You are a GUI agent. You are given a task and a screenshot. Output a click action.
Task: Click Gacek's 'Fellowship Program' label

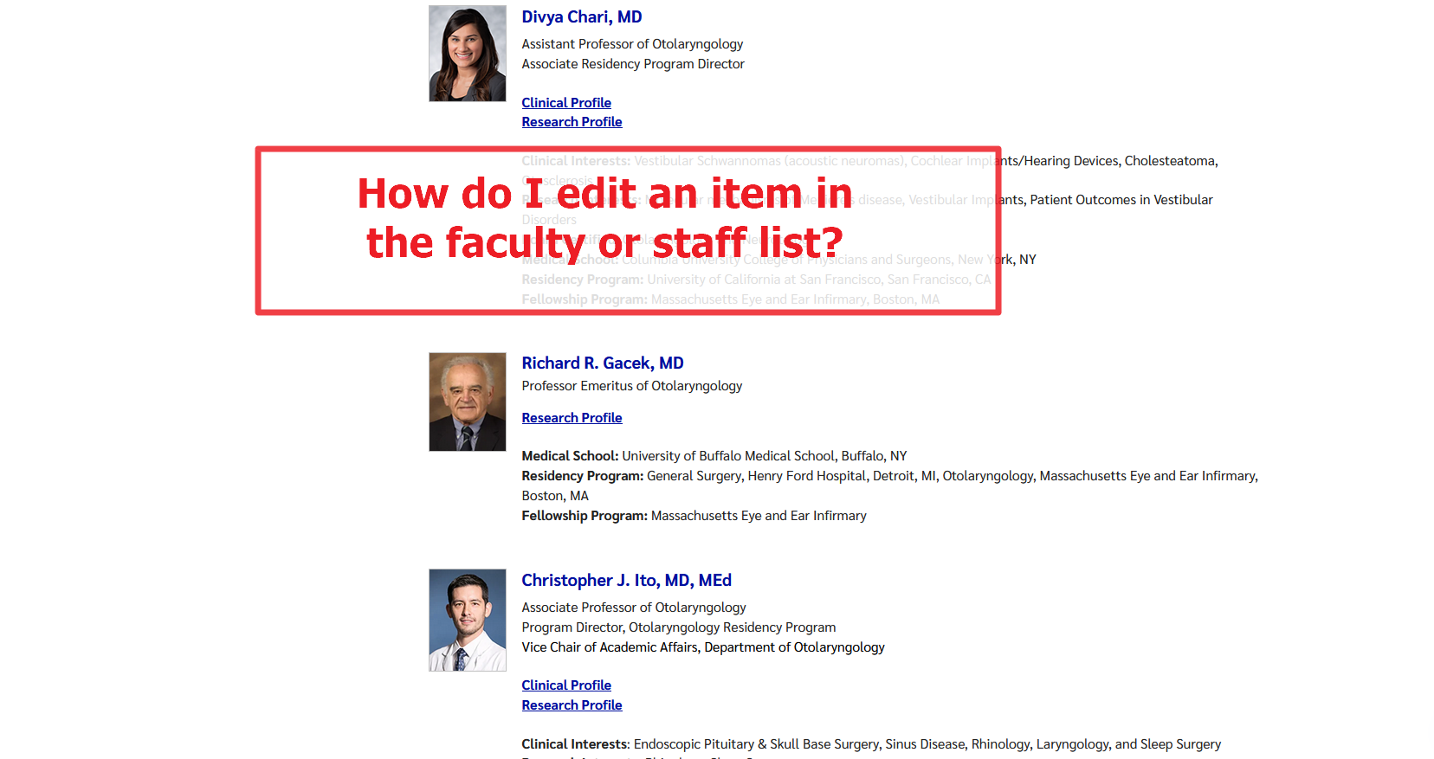click(584, 516)
